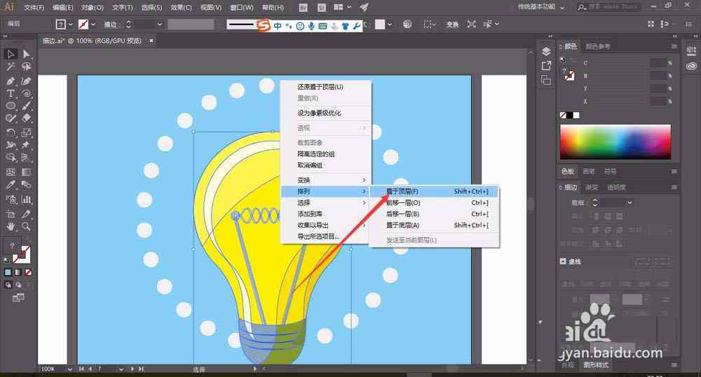Switch to the 渐变 gradient tab
Viewport: 701px width, 377px height.
click(592, 187)
